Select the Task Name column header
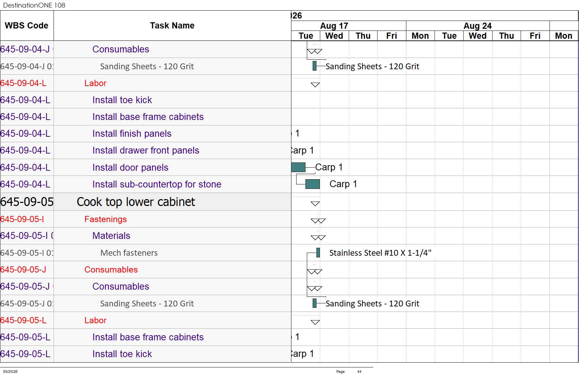The height and width of the screenshot is (376, 579). pyautogui.click(x=172, y=26)
